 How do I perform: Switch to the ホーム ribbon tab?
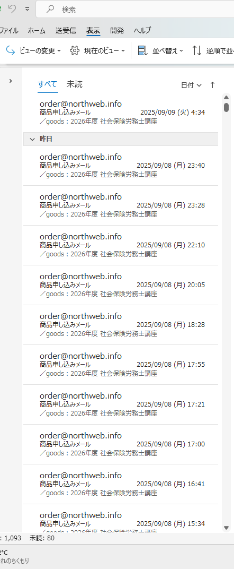(x=37, y=30)
